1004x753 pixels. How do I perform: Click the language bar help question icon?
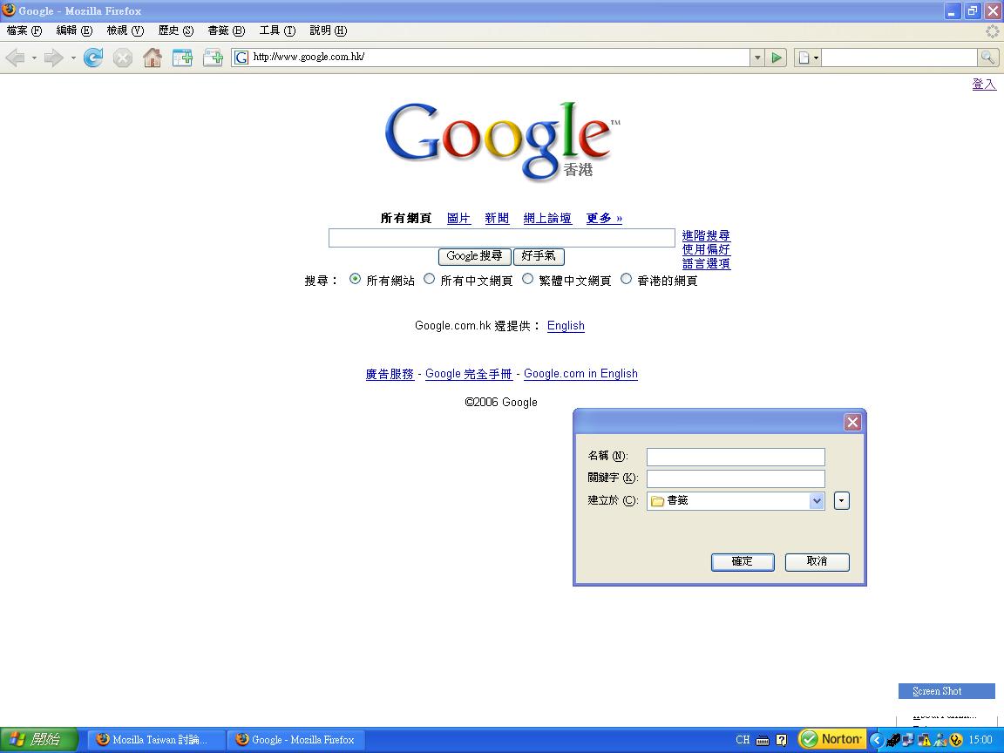pos(781,740)
